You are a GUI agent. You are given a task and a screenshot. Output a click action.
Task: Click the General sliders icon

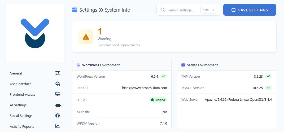click(58, 73)
